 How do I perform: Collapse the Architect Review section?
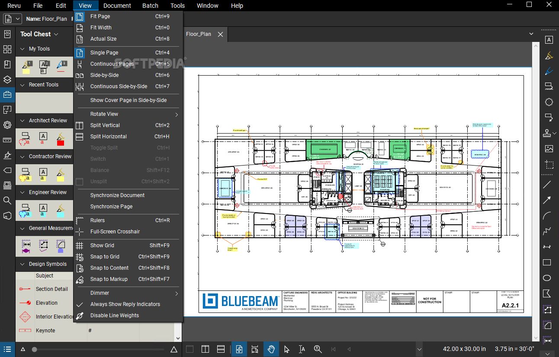[x=22, y=121]
